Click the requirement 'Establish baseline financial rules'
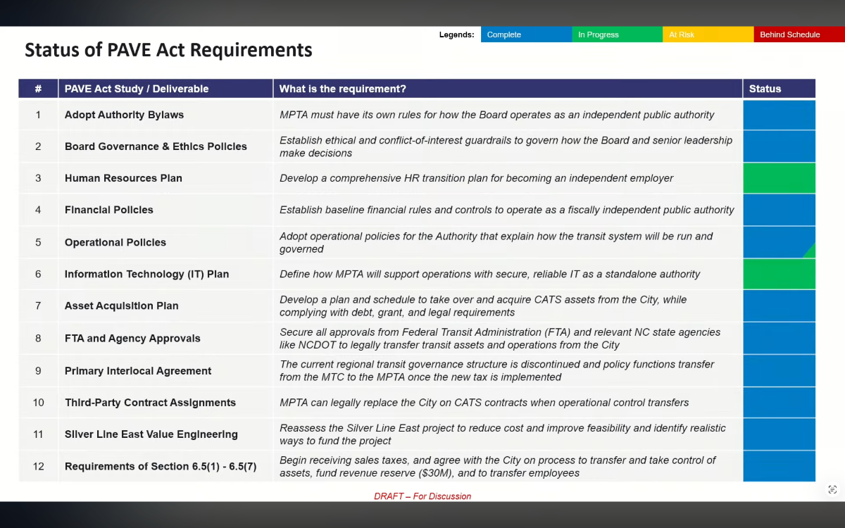The width and height of the screenshot is (845, 528). tap(506, 210)
